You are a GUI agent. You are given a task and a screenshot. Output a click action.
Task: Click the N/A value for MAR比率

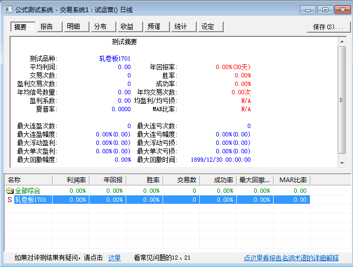(x=246, y=109)
